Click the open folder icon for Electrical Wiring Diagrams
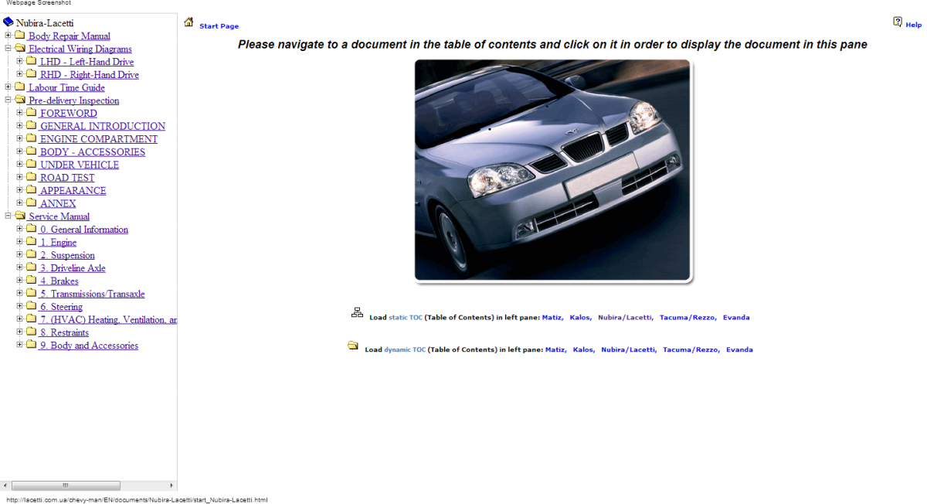This screenshot has width=927, height=504. pyautogui.click(x=20, y=49)
